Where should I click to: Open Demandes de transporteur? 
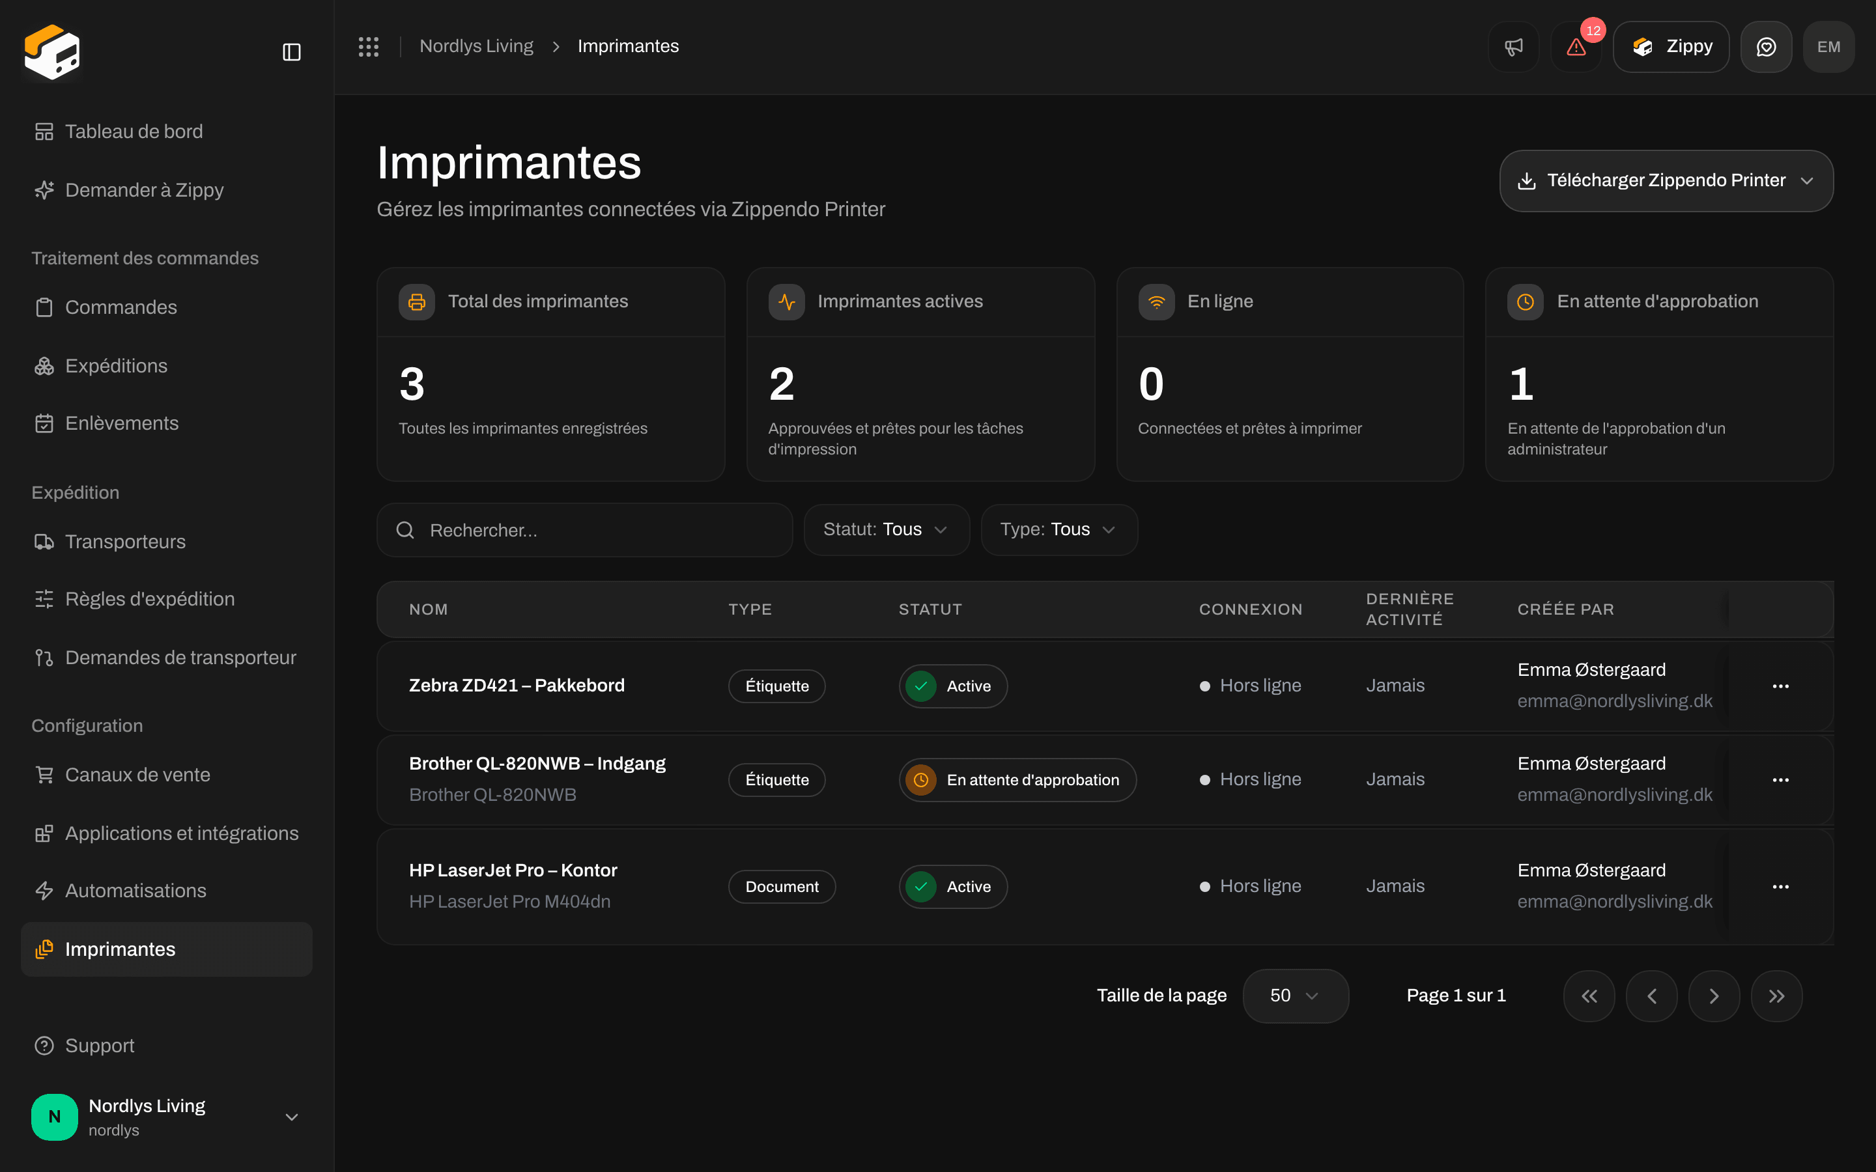[x=167, y=658]
